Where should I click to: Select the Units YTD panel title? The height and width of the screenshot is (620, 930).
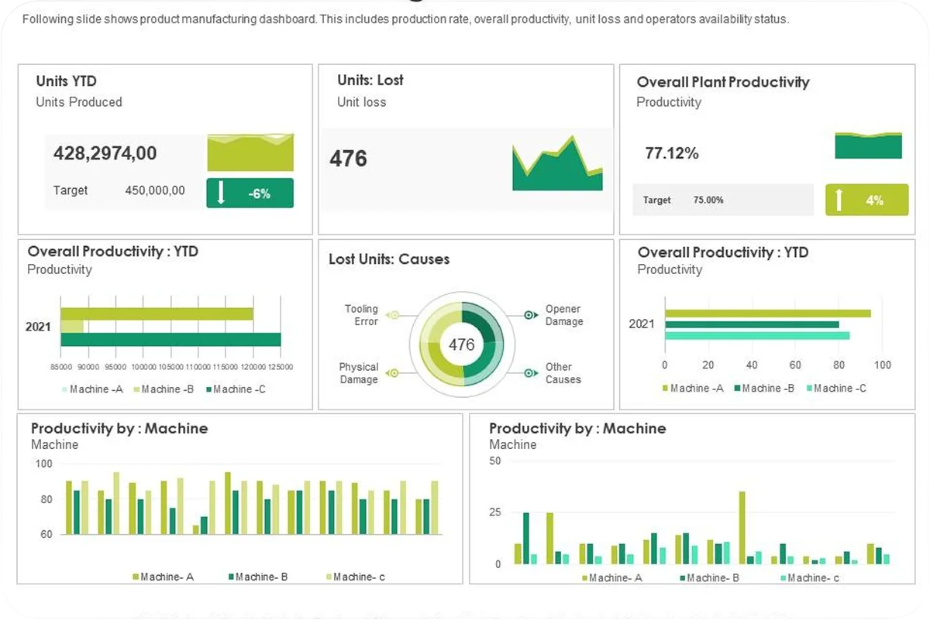[66, 81]
